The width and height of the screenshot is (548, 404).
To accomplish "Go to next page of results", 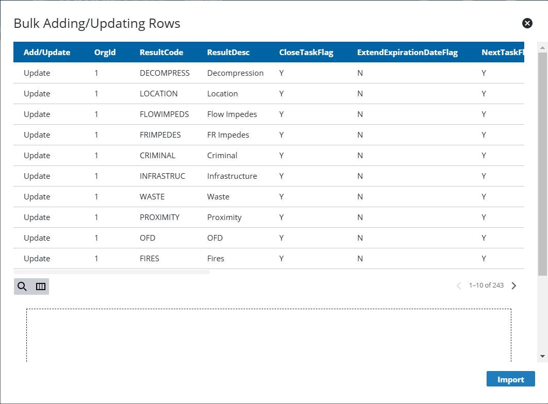I will click(513, 285).
